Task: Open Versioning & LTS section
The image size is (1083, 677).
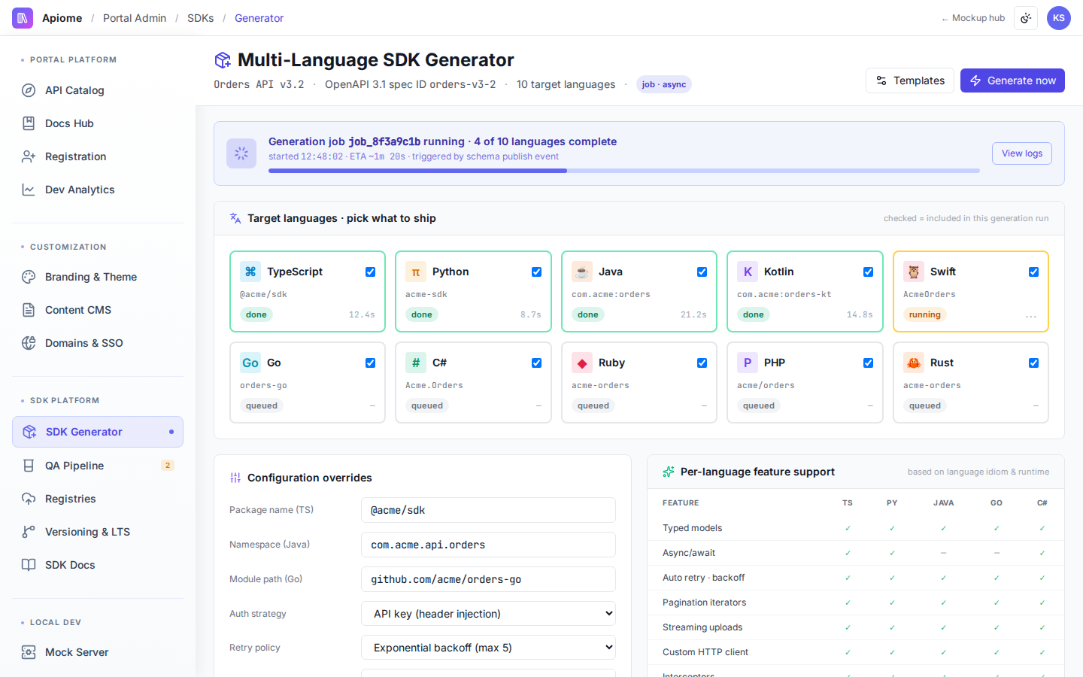Action: [x=98, y=532]
